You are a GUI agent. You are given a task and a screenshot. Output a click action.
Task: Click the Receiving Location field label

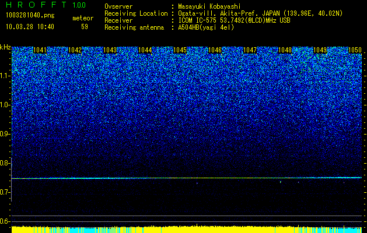click(x=136, y=14)
